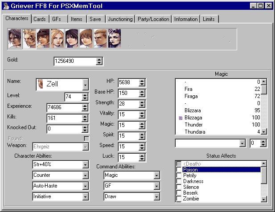The image size is (275, 212).
Task: Open the Str+40% ability dropdown
Action: point(85,165)
